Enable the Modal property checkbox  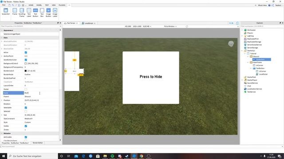pos(26,89)
